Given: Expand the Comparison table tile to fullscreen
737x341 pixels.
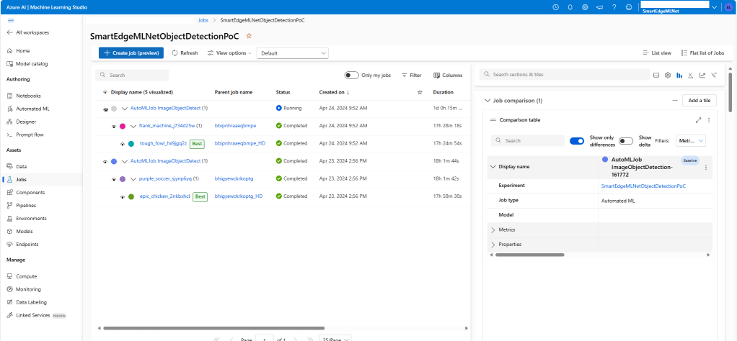Looking at the screenshot, I should coord(698,120).
